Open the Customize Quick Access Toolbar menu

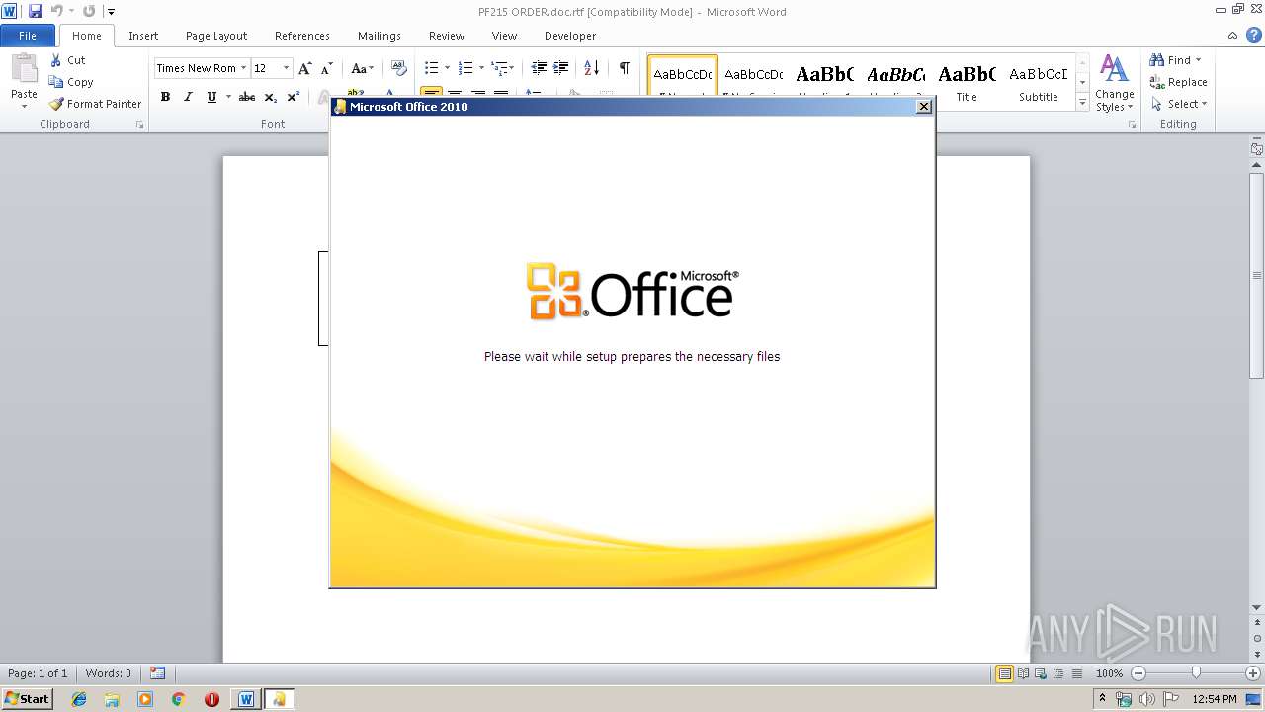tap(111, 12)
